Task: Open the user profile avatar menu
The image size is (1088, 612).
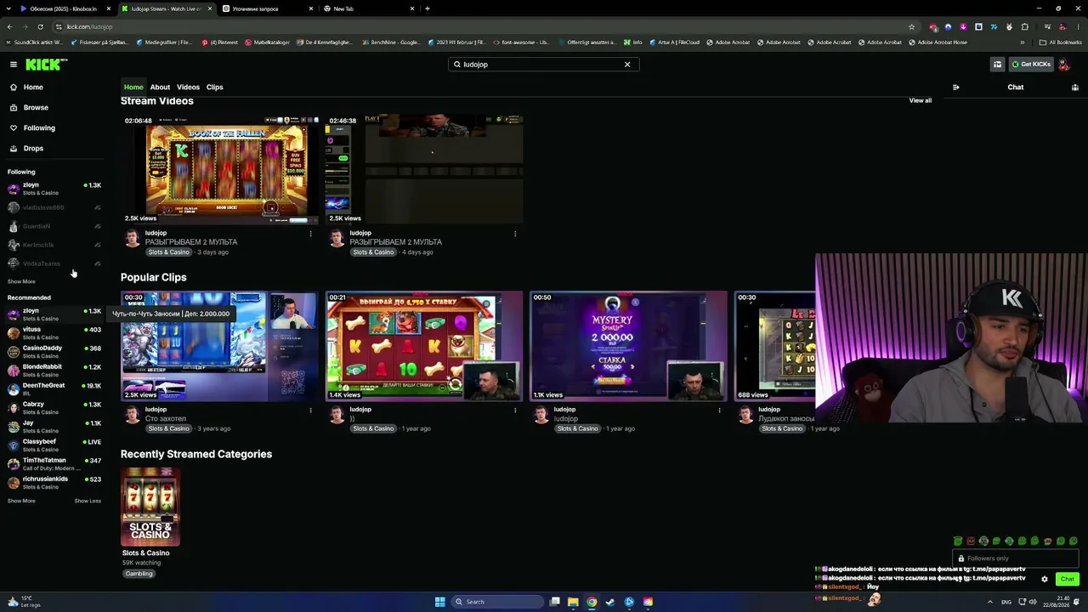Action: [1063, 65]
